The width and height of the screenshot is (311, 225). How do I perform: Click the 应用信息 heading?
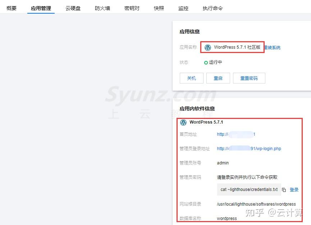(x=189, y=32)
